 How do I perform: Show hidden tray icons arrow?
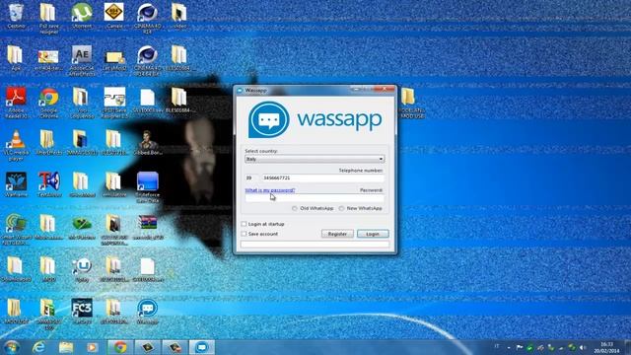click(509, 347)
